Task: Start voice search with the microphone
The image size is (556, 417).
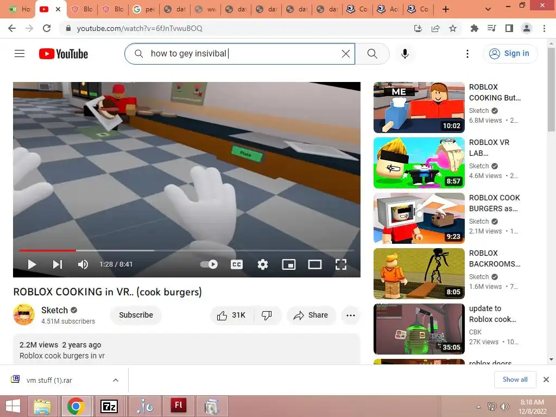Action: pos(405,54)
